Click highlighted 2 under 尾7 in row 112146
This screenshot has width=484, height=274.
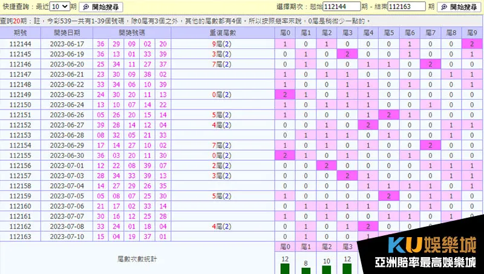(x=430, y=64)
